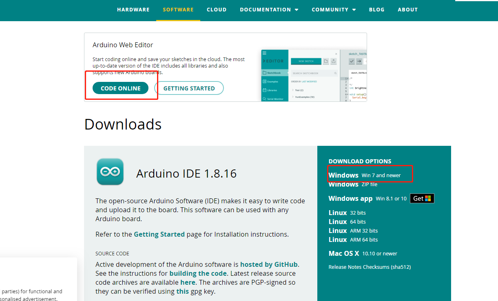Open the hosted by GitHub link
The width and height of the screenshot is (498, 301).
(x=269, y=264)
